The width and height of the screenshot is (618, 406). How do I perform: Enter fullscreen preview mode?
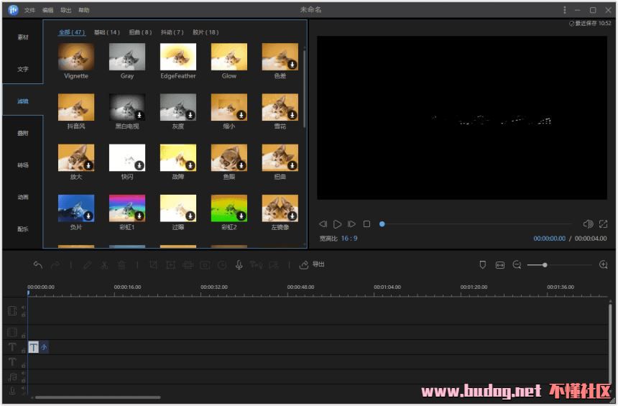(603, 224)
